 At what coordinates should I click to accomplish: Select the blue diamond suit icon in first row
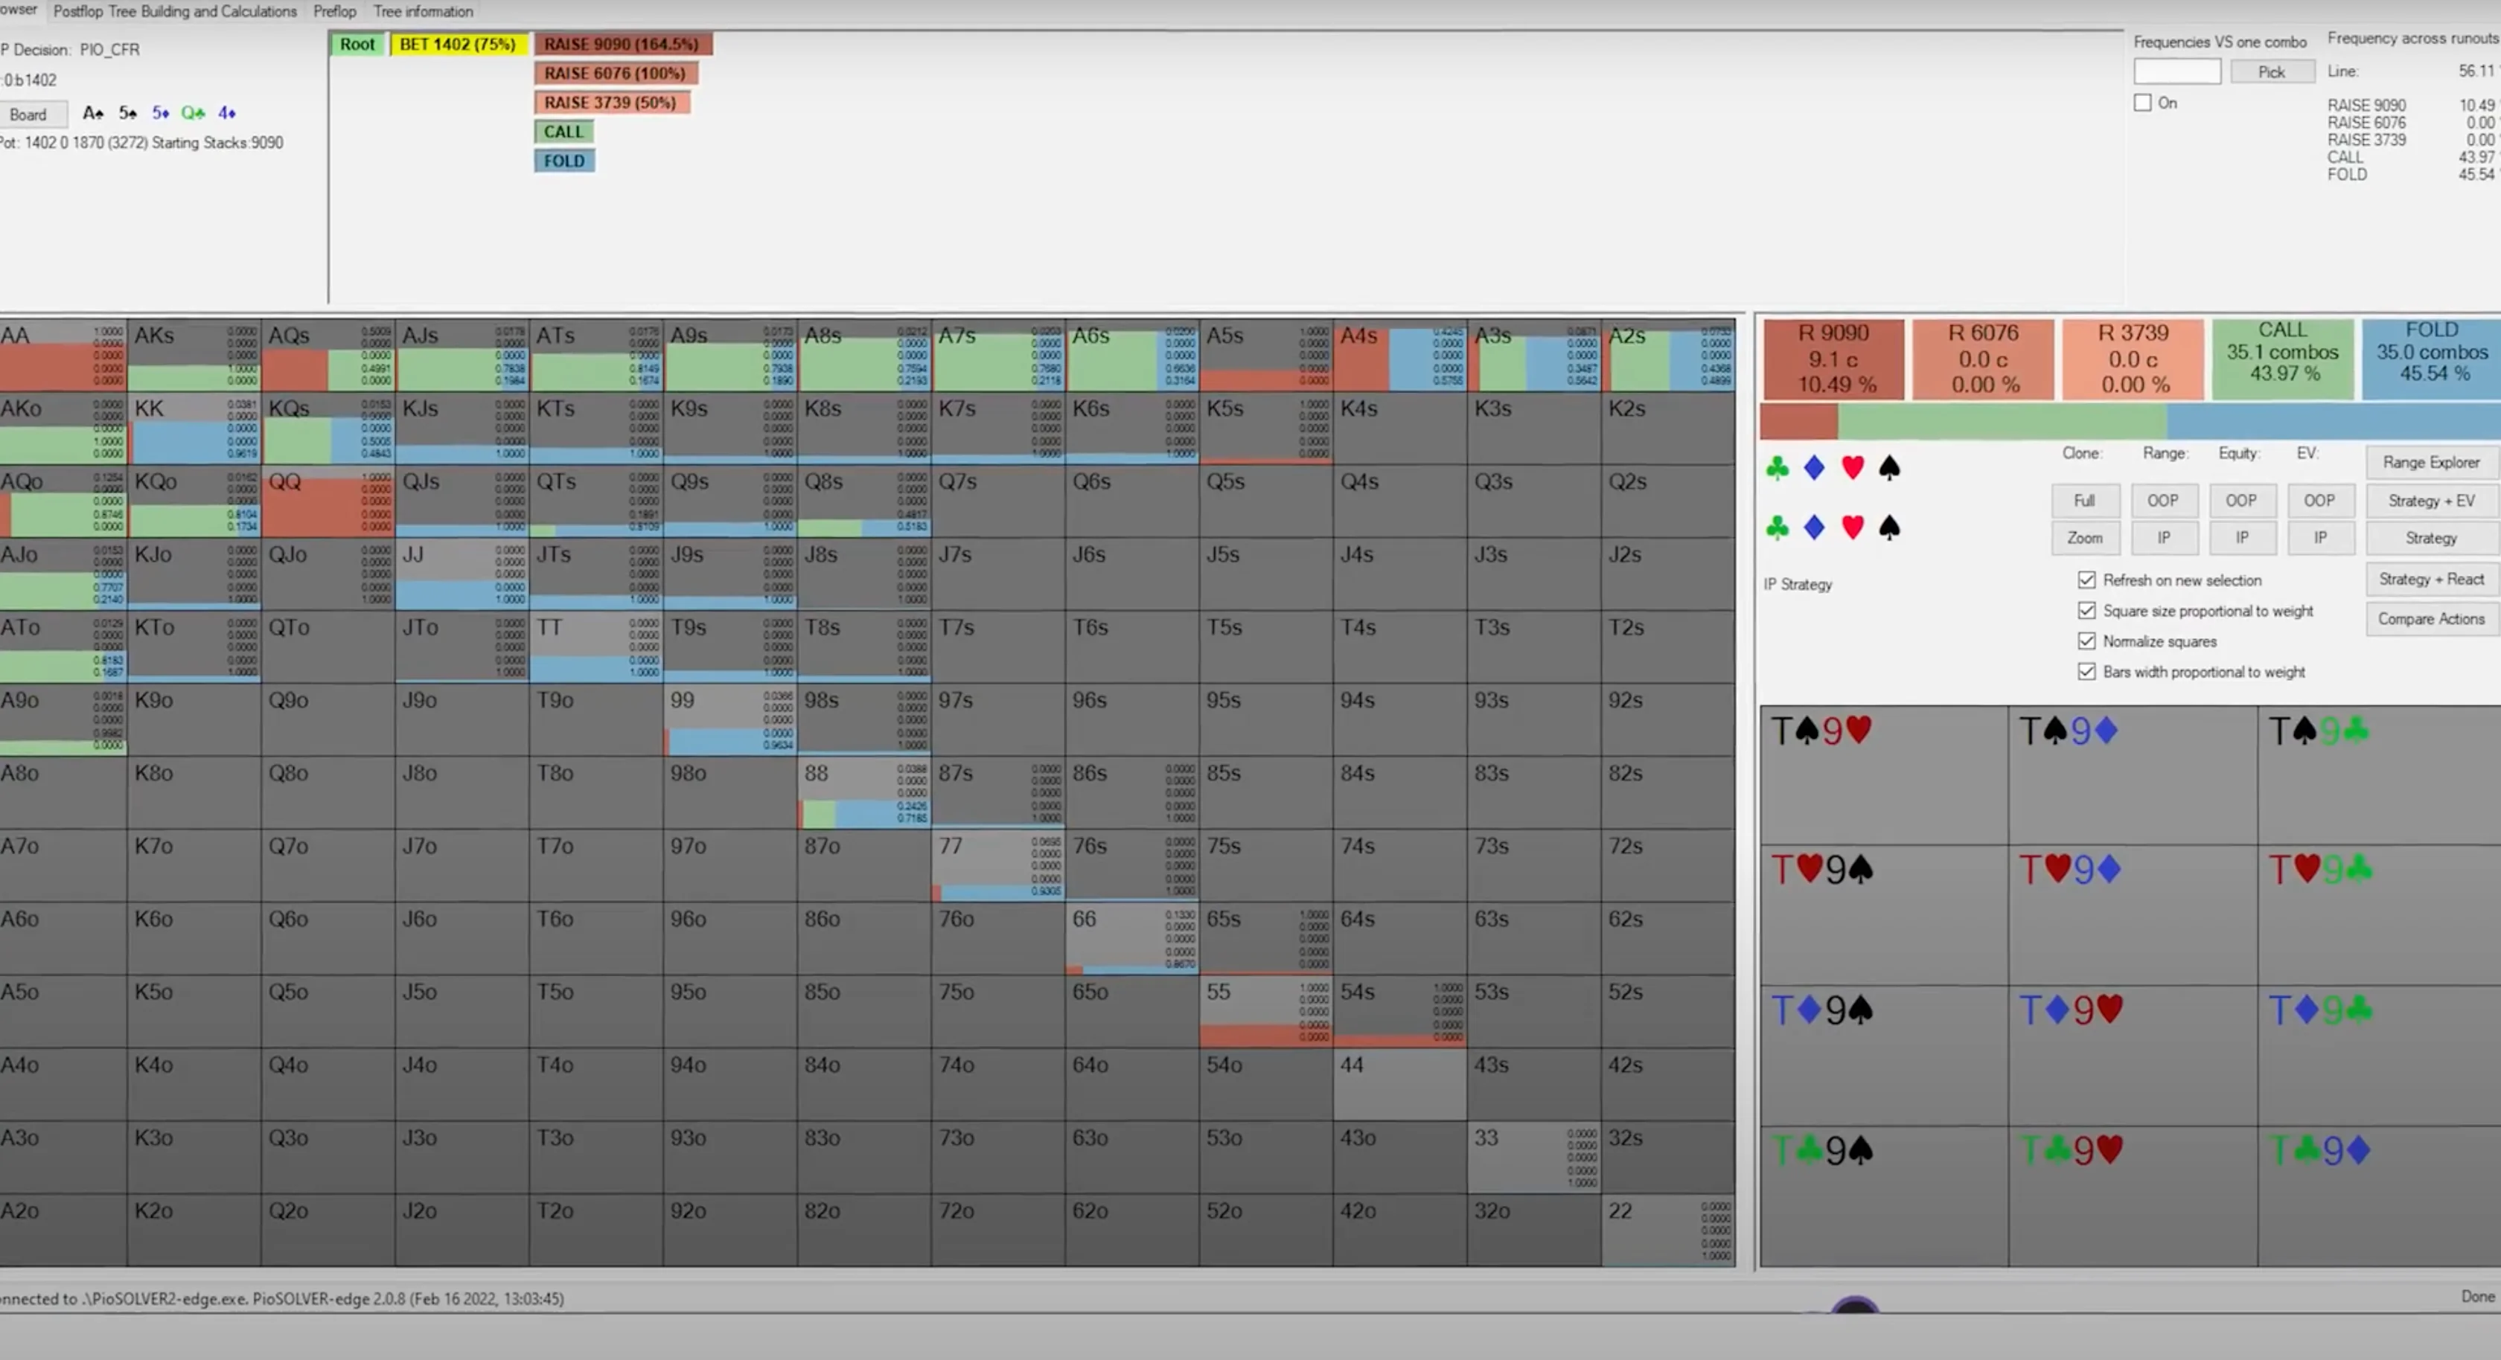[1814, 469]
